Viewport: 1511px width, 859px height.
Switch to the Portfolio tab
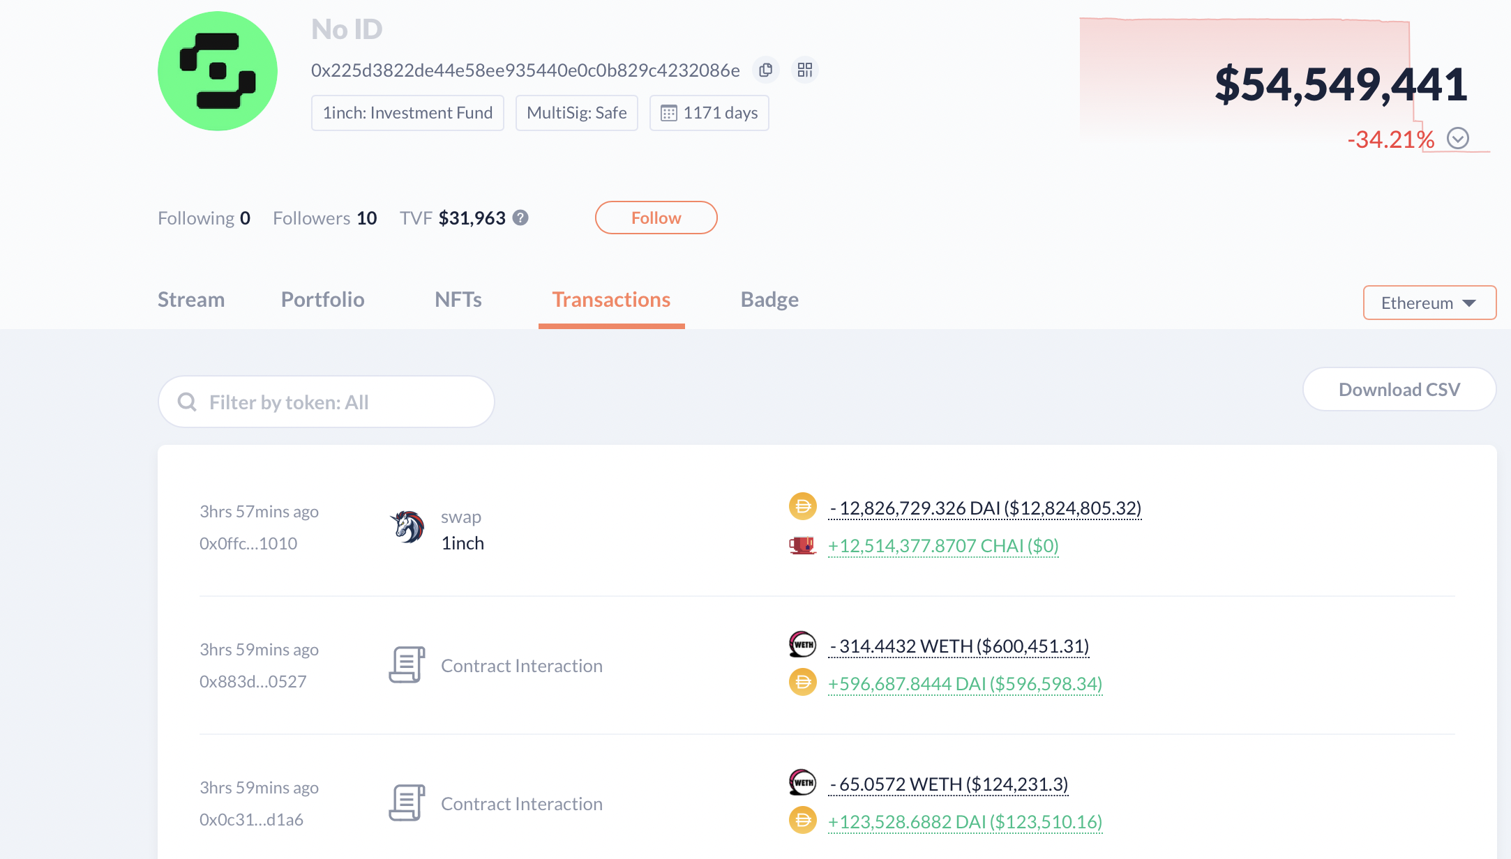pos(322,300)
